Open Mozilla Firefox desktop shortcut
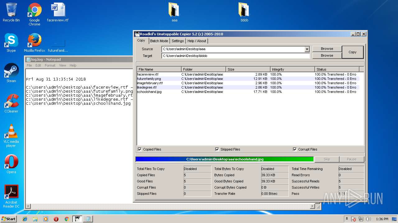The image size is (398, 223). [35, 43]
